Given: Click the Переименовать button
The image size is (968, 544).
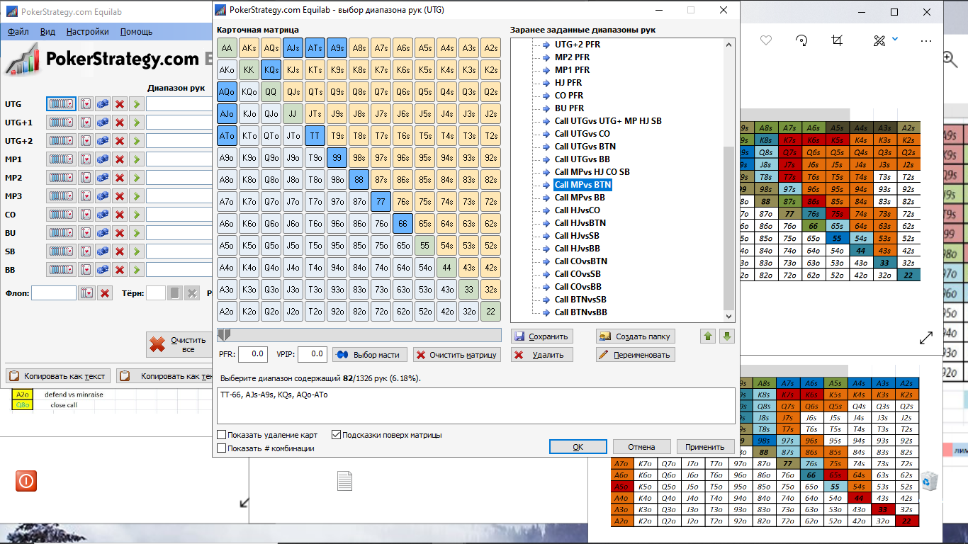Looking at the screenshot, I should pos(636,355).
